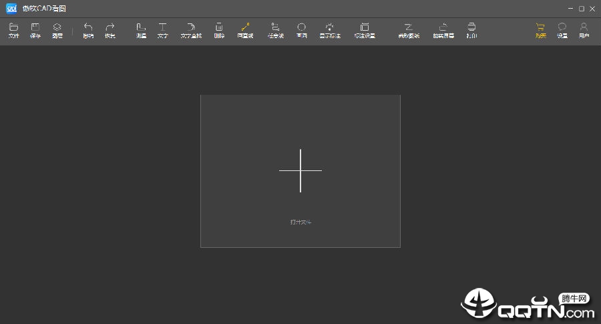Open the 图层 (Layers) tool
The width and height of the screenshot is (601, 324).
click(57, 31)
